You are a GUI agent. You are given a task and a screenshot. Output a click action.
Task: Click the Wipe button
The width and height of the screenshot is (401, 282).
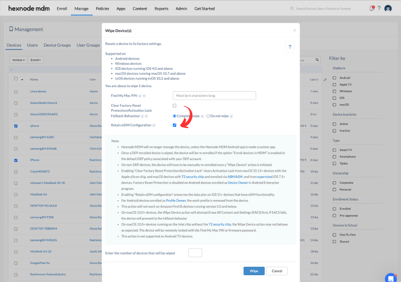pos(254,271)
